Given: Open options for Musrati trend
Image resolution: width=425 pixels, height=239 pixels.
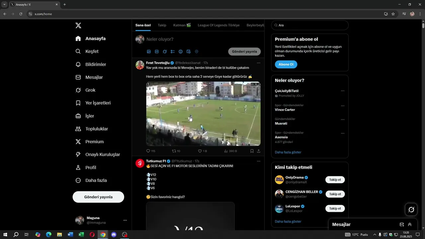Looking at the screenshot, I should coord(343,120).
